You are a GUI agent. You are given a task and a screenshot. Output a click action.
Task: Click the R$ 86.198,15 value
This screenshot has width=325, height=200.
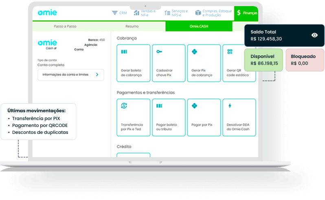point(264,63)
